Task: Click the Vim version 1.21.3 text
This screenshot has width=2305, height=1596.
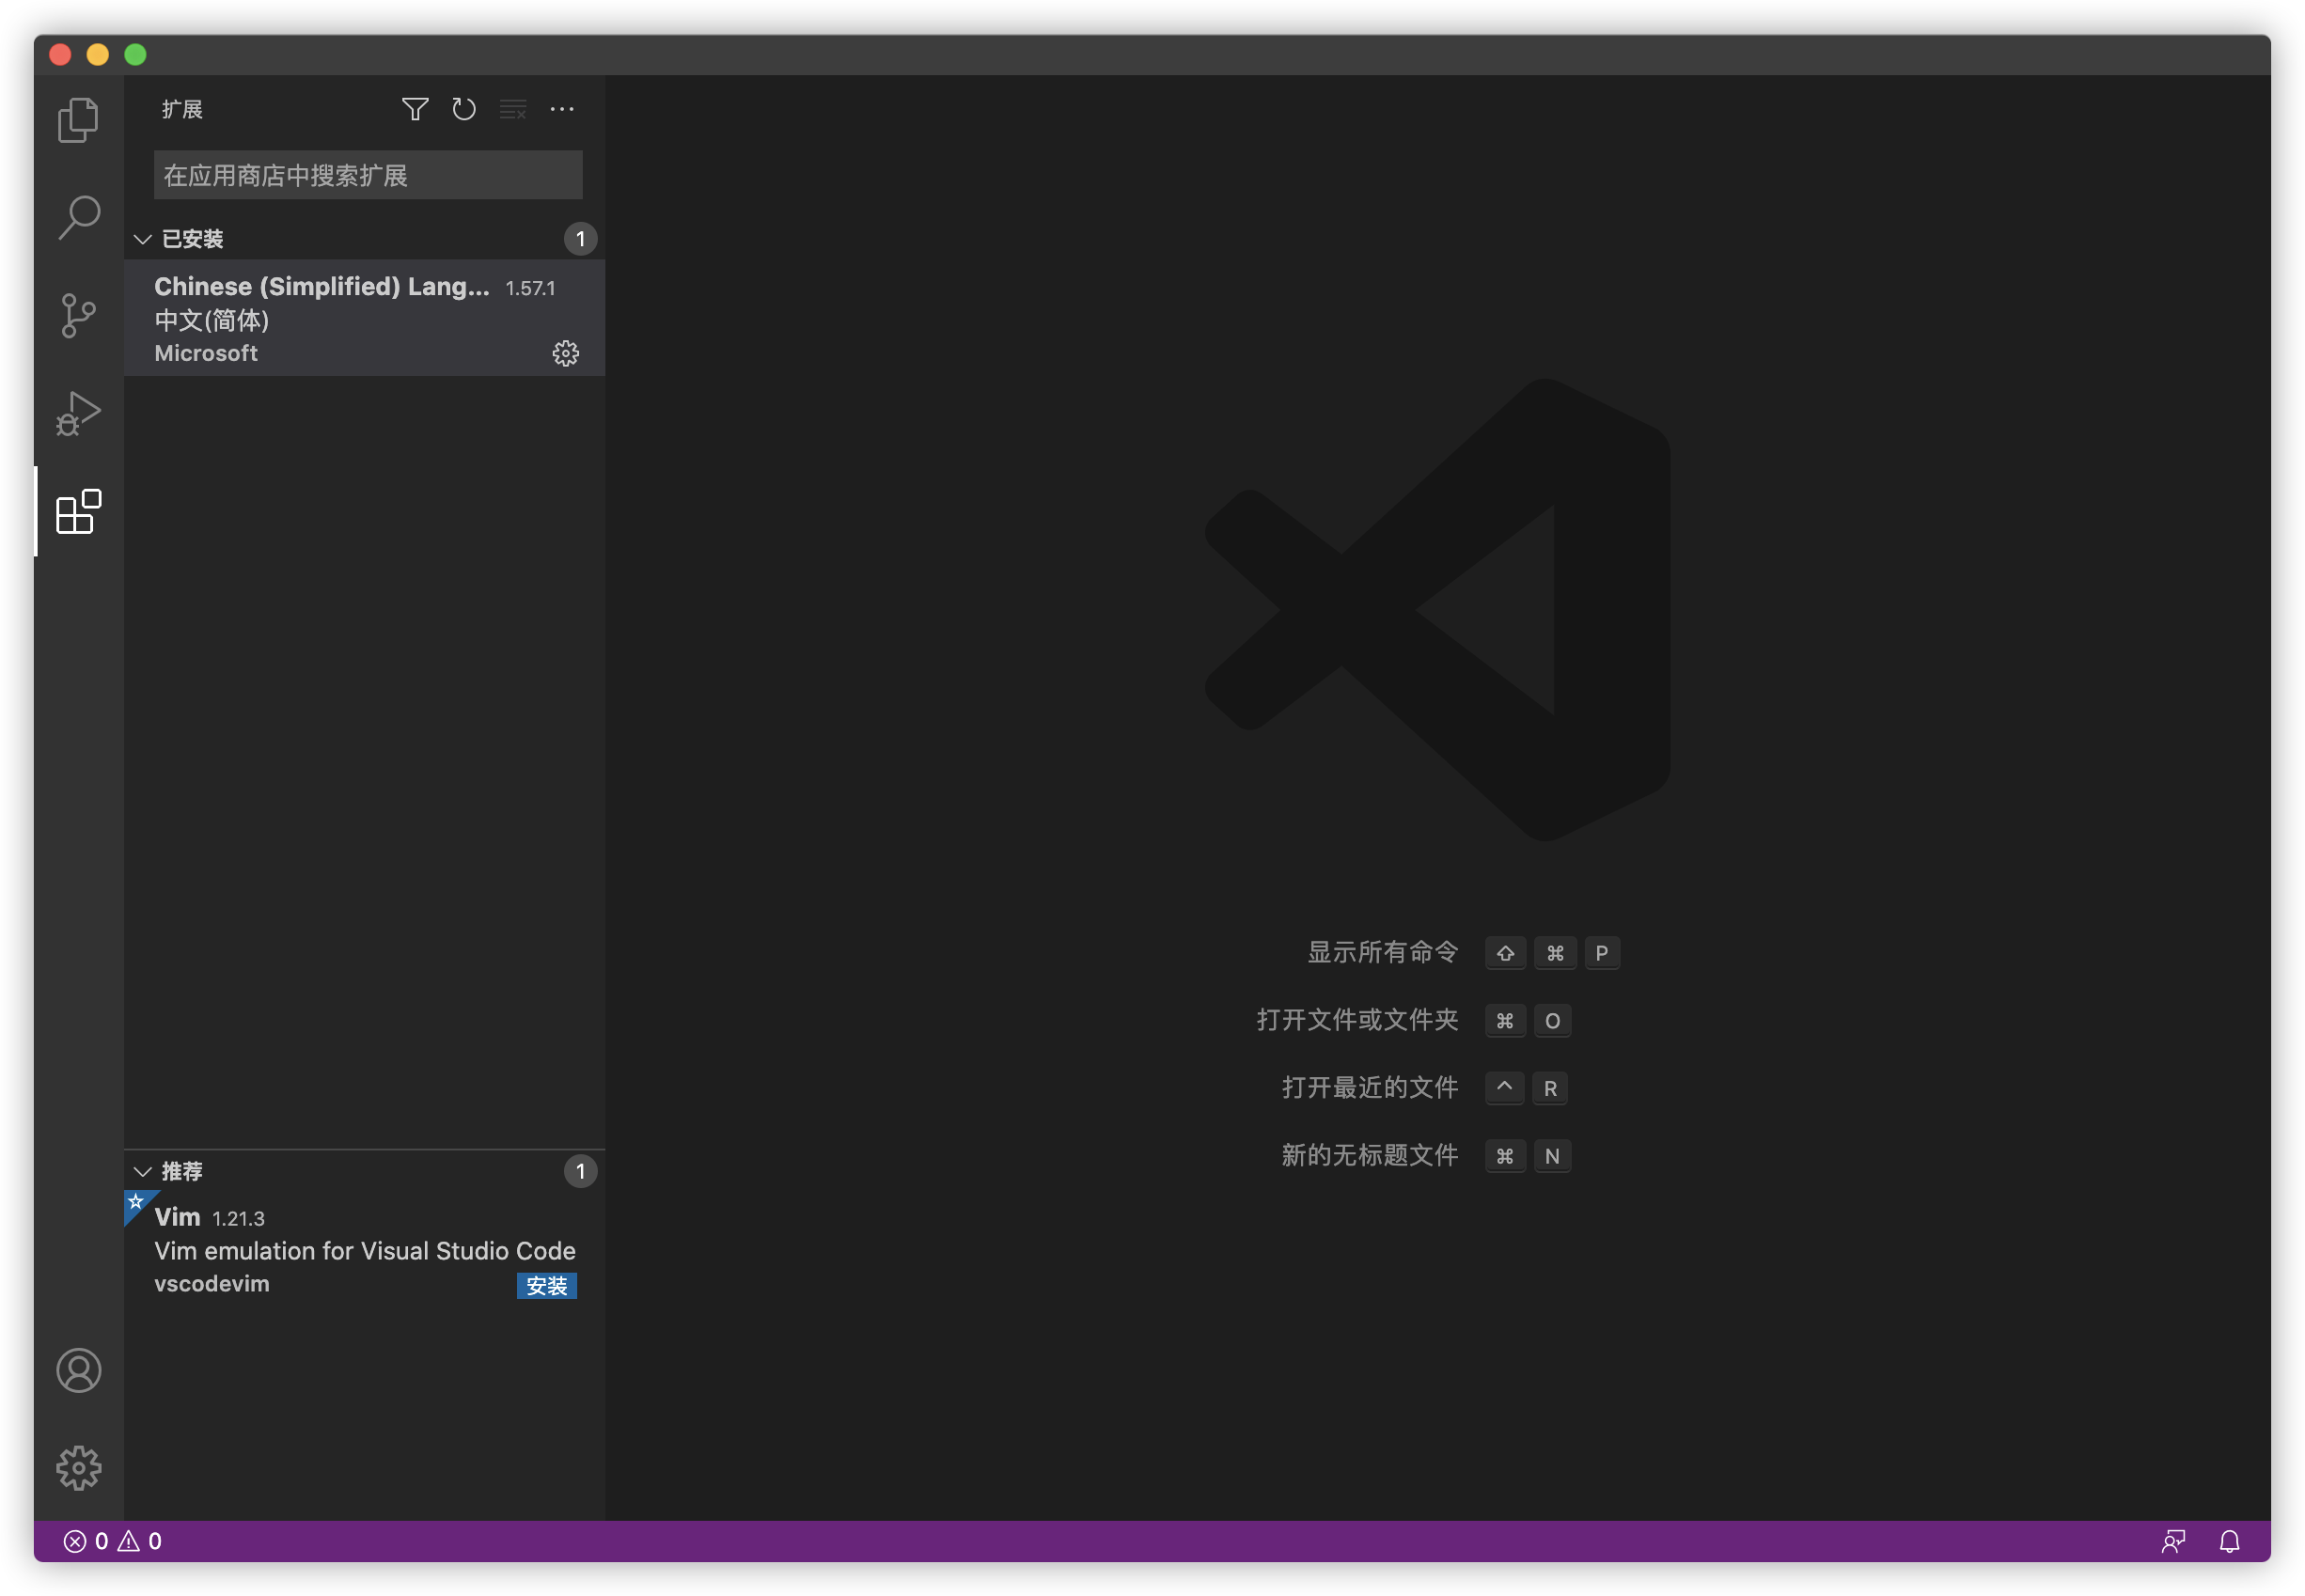Action: coord(238,1218)
